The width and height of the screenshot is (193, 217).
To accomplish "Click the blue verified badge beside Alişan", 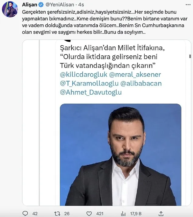I will (41, 5).
